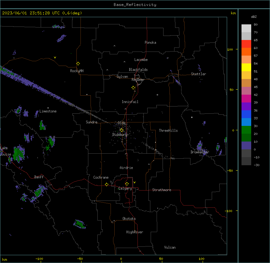Viewport: 270px width, 263px height.
Task: Click the Drumheller label
Action: click(x=200, y=152)
